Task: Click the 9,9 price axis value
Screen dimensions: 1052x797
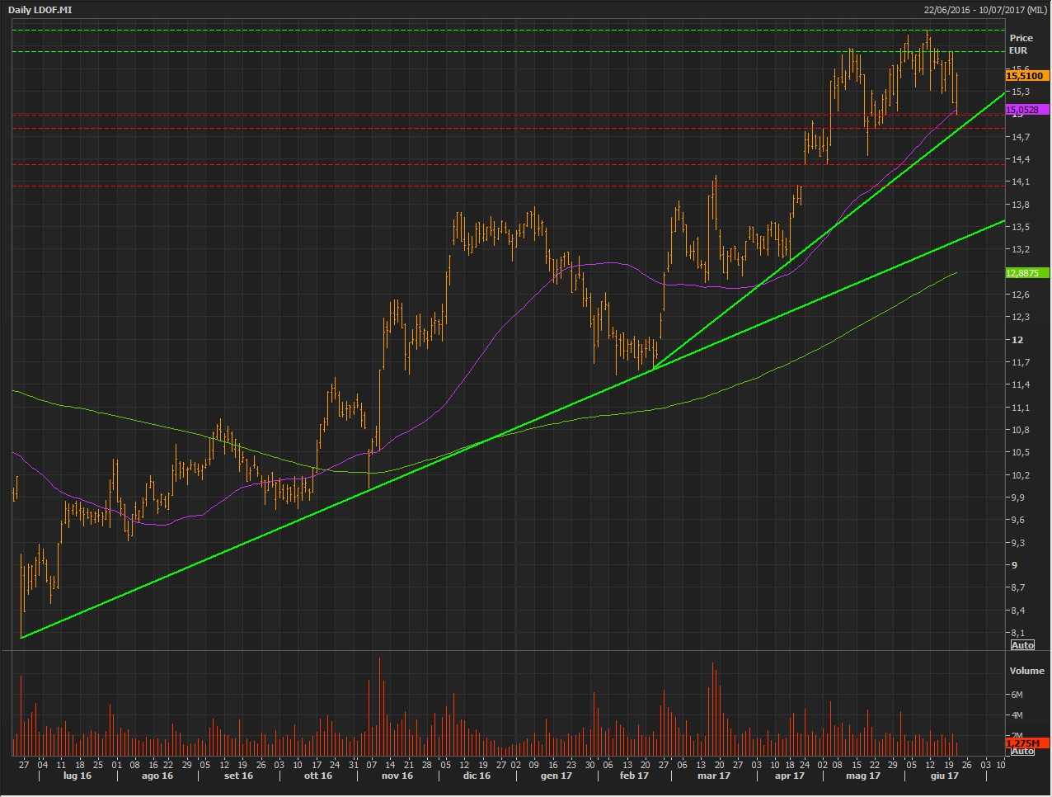Action: 1018,498
